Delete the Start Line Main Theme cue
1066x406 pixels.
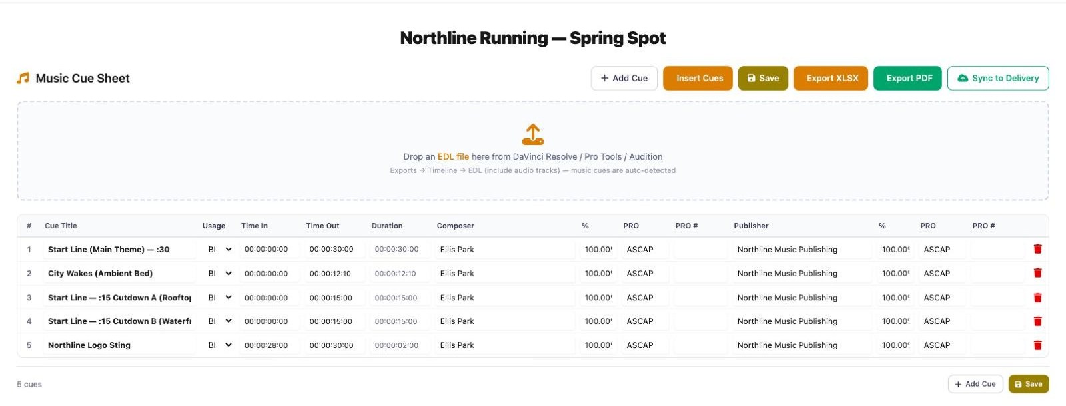[1037, 249]
